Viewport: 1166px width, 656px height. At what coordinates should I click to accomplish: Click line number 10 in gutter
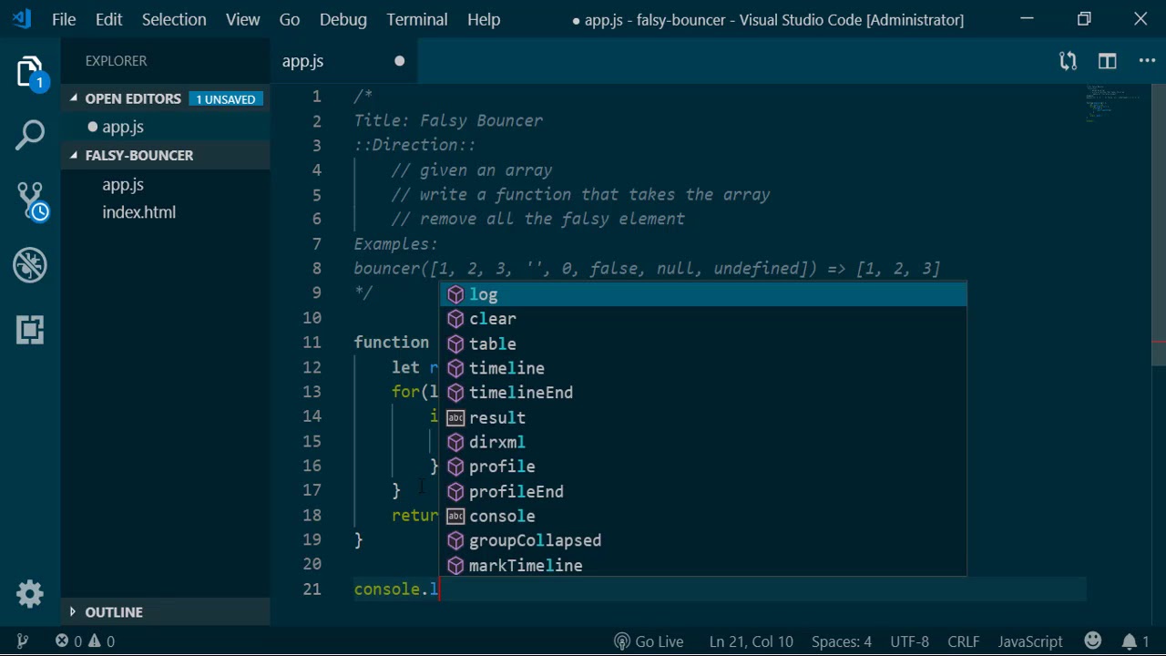point(312,318)
